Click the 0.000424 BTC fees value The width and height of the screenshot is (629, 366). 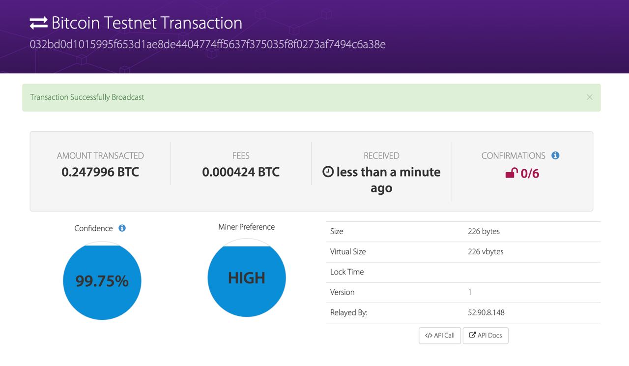point(241,172)
